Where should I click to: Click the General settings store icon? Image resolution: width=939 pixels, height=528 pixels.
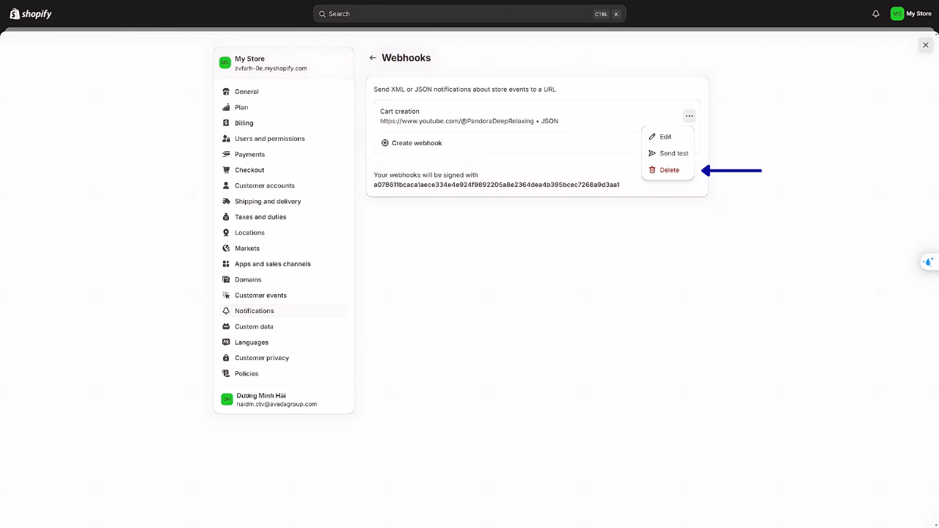[x=226, y=92]
